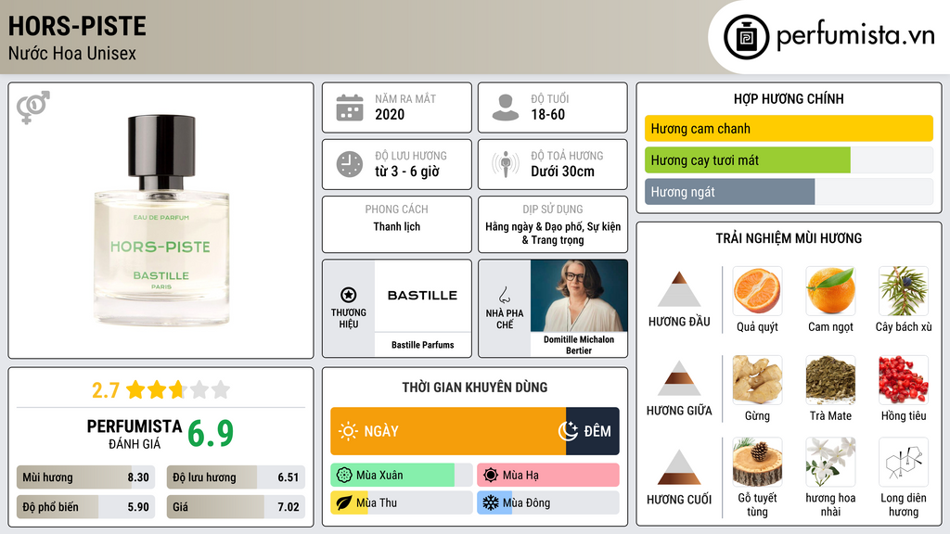Click the orange Ngày daytime bar
This screenshot has width=950, height=534.
pyautogui.click(x=448, y=431)
